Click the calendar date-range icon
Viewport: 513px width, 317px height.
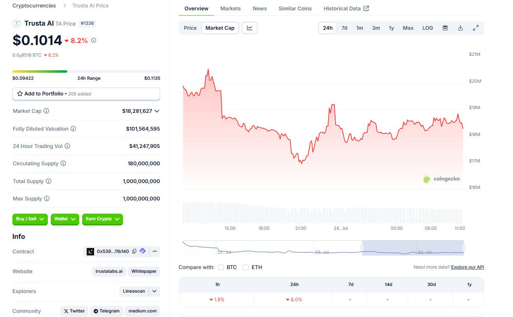[445, 28]
